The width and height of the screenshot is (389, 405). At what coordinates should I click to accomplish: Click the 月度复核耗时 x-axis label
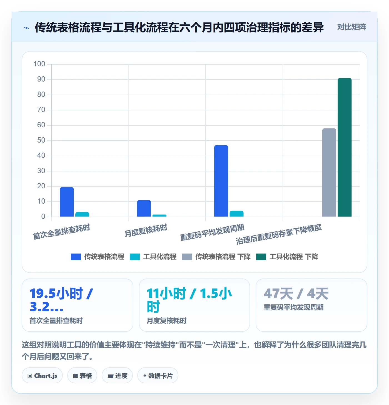point(146,231)
